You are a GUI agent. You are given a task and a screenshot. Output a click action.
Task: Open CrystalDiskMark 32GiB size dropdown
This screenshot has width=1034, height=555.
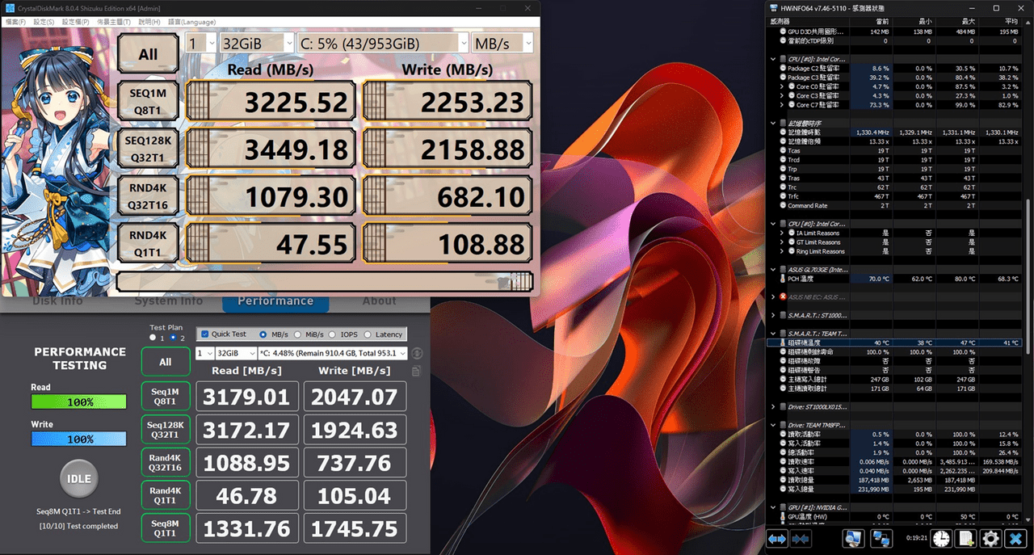coord(257,43)
